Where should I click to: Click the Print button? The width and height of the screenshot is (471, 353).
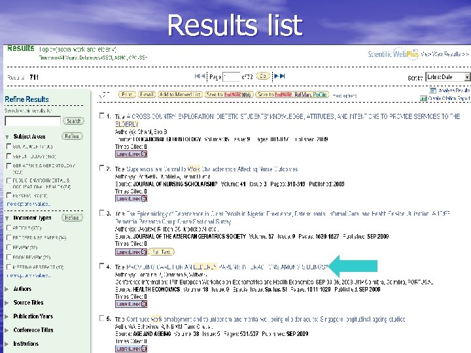tap(127, 95)
